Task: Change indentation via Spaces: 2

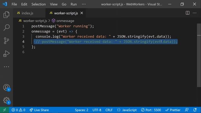Action: 82,110
